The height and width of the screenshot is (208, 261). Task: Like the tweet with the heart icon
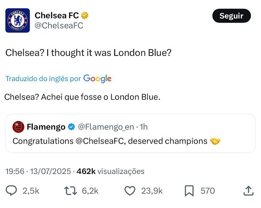tap(130, 191)
